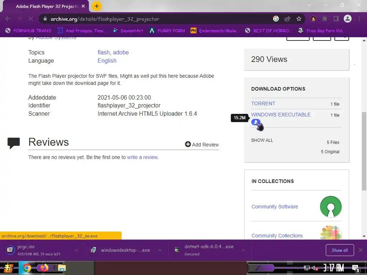The image size is (367, 275).
Task: Open the BEST OF HORRO... bookmark
Action: tap(268, 31)
